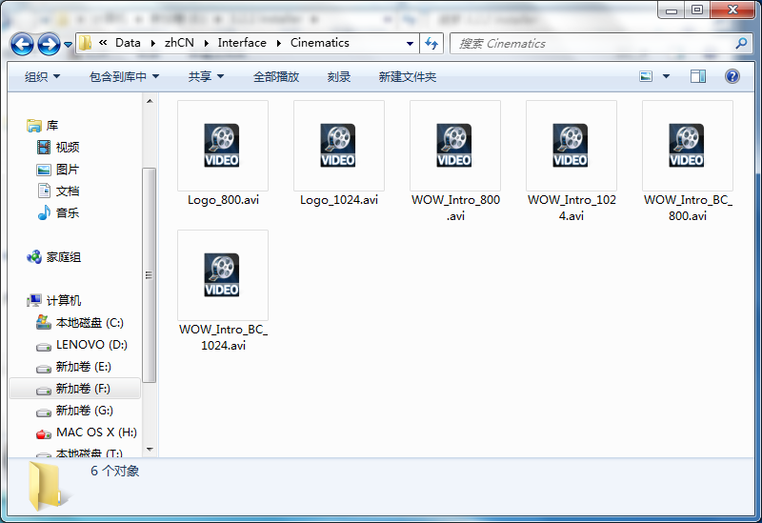
Task: Open the help question mark icon
Action: click(x=732, y=76)
